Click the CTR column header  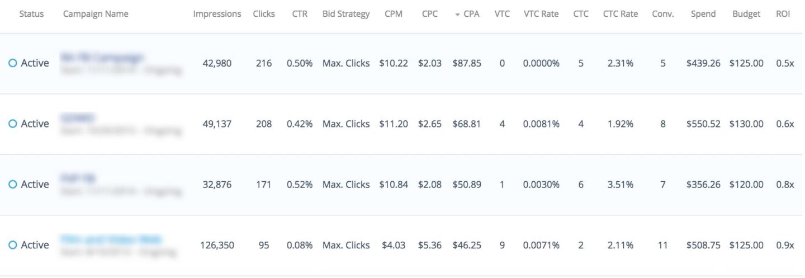point(300,14)
